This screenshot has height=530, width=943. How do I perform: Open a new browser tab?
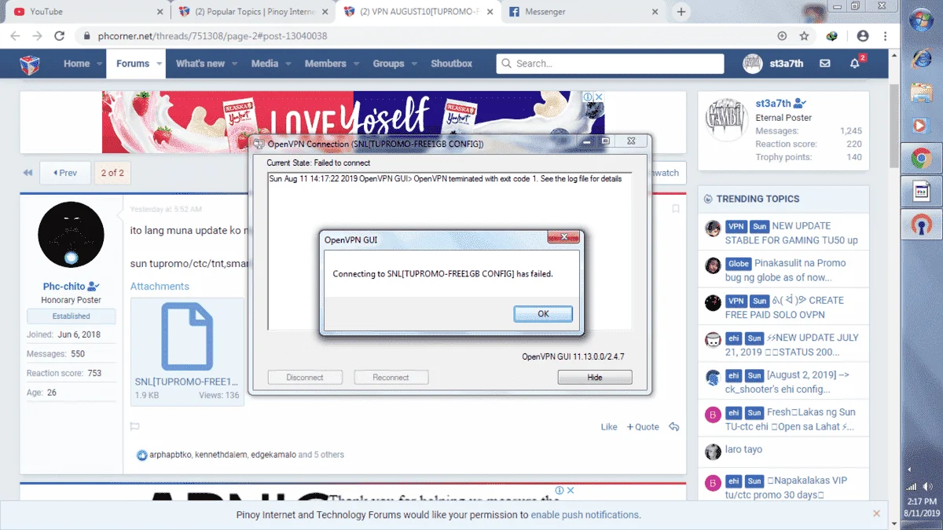point(681,12)
